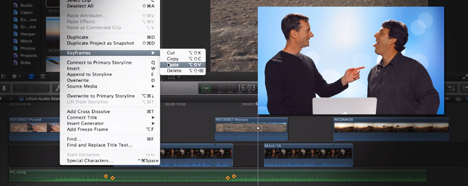Viewport: 468px width, 186px height.
Task: Switch browser to list view
Action: [x=43, y=77]
